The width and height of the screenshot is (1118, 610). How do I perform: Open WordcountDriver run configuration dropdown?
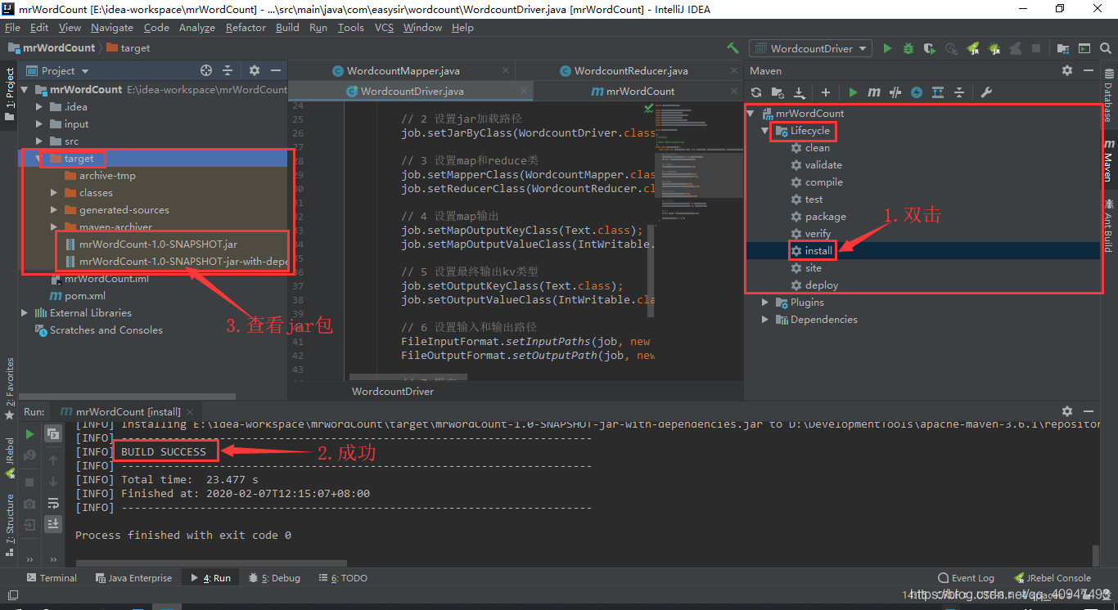pyautogui.click(x=811, y=48)
